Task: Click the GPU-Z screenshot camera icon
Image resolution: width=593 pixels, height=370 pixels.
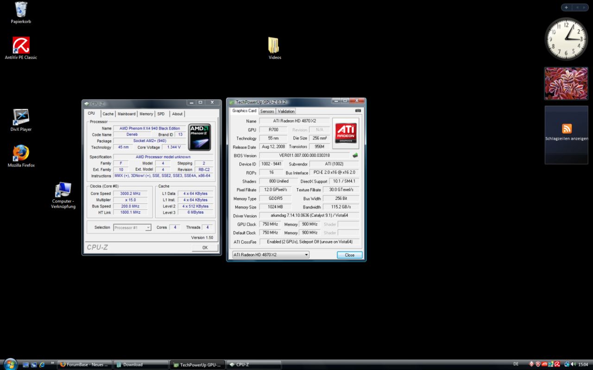Action: 358,111
